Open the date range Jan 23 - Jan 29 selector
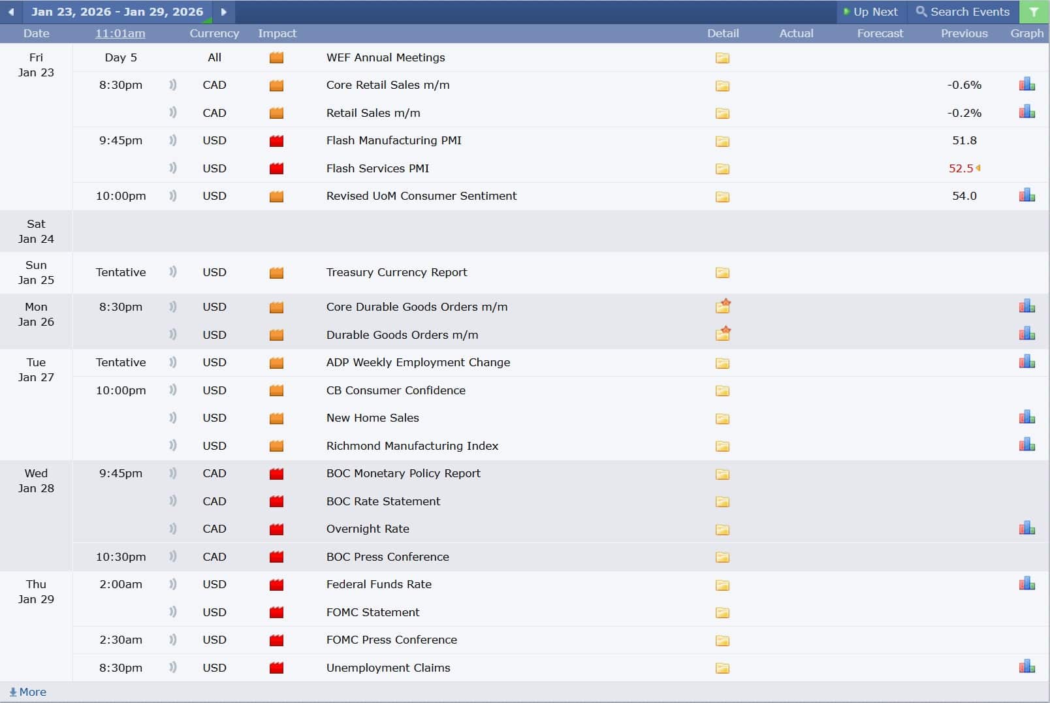 (118, 12)
